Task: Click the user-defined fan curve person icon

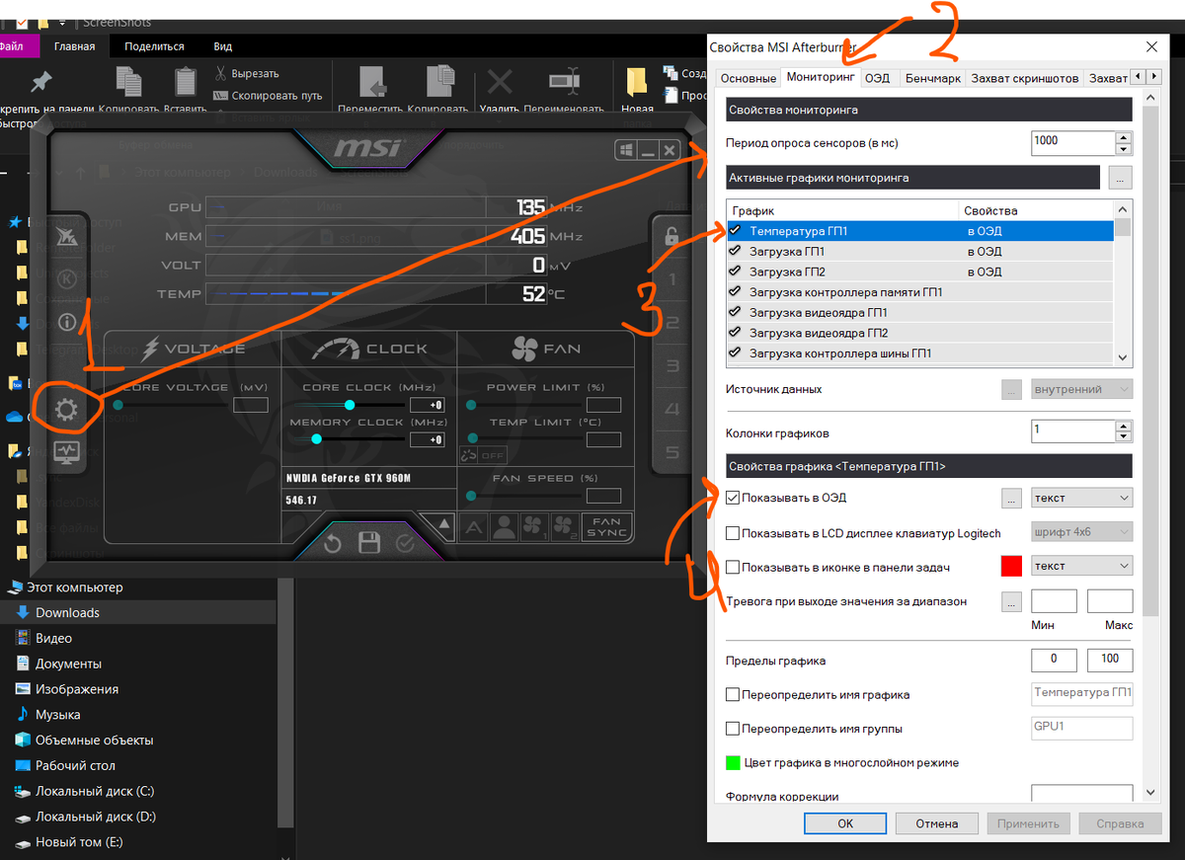Action: pyautogui.click(x=505, y=528)
